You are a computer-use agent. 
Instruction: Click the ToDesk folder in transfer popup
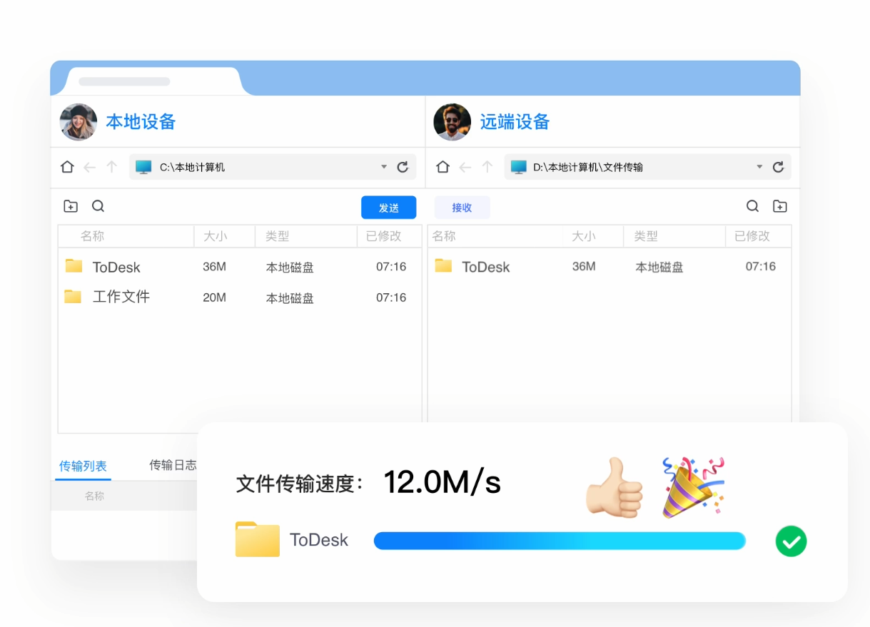click(258, 539)
